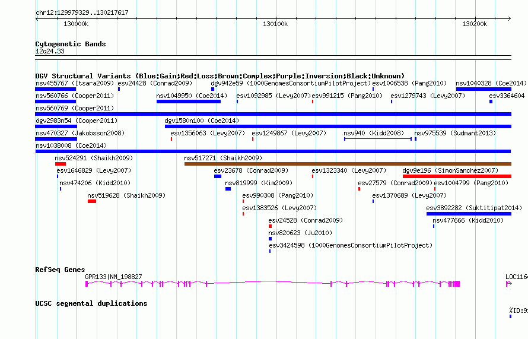Open esv24528 (Conrad2009) label

point(306,220)
